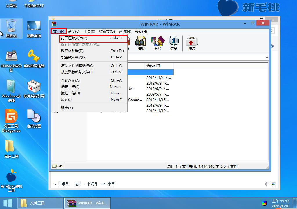Select the Recycle Bin (回收站) desktop icon
This screenshot has width=297, height=209.
11,28
